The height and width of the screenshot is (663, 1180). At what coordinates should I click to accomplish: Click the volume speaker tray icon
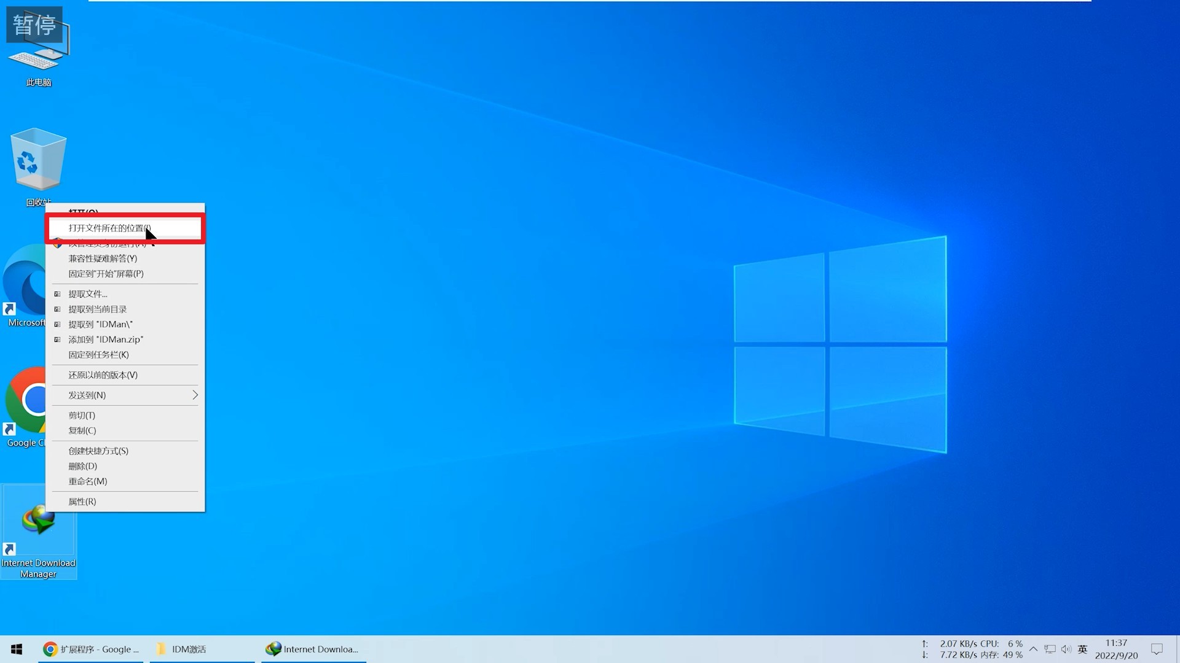[1066, 649]
